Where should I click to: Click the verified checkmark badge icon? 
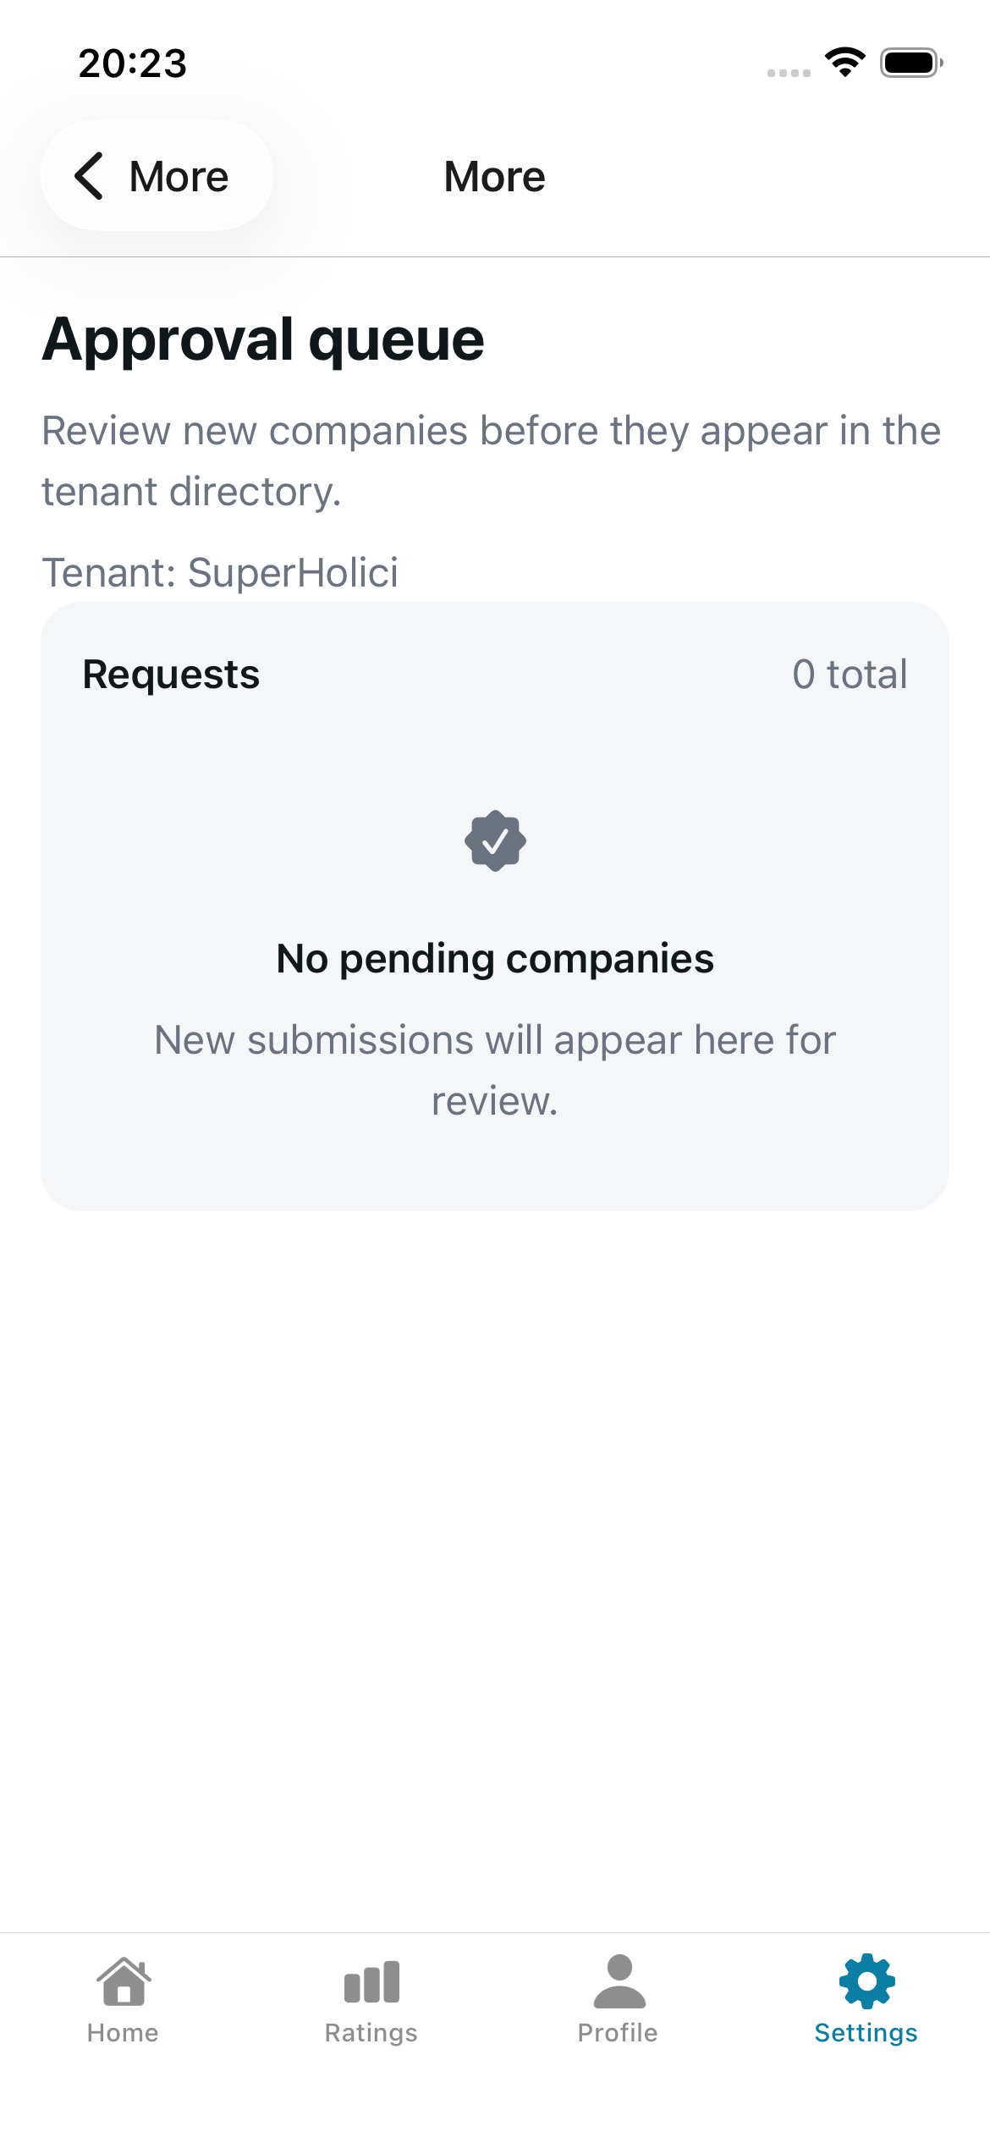tap(495, 840)
